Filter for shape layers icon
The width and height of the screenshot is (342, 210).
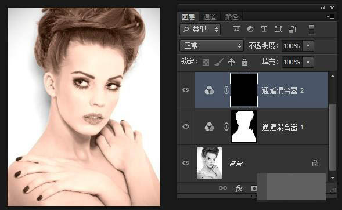click(278, 29)
